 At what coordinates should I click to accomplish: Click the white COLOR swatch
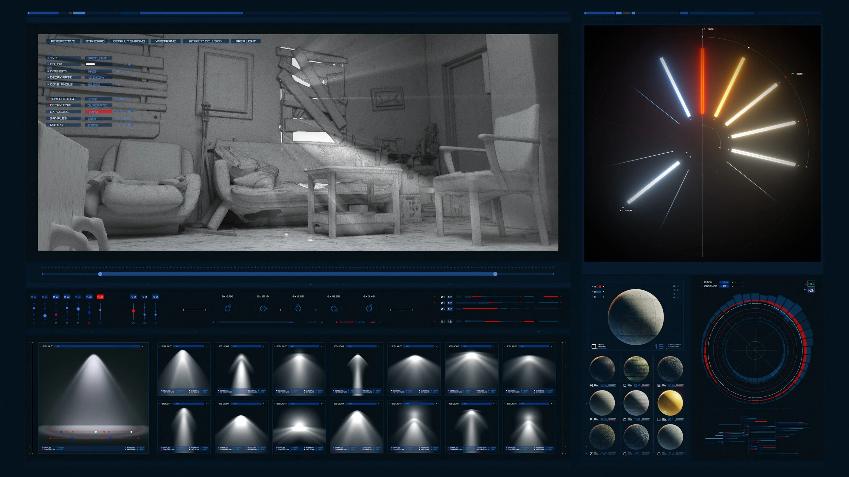[x=90, y=64]
